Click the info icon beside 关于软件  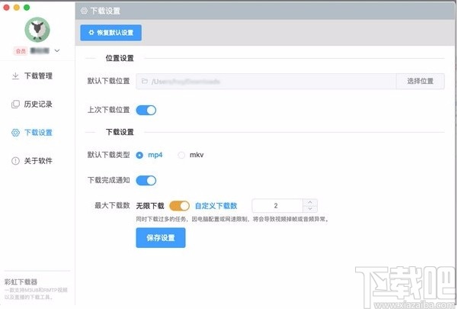(15, 161)
